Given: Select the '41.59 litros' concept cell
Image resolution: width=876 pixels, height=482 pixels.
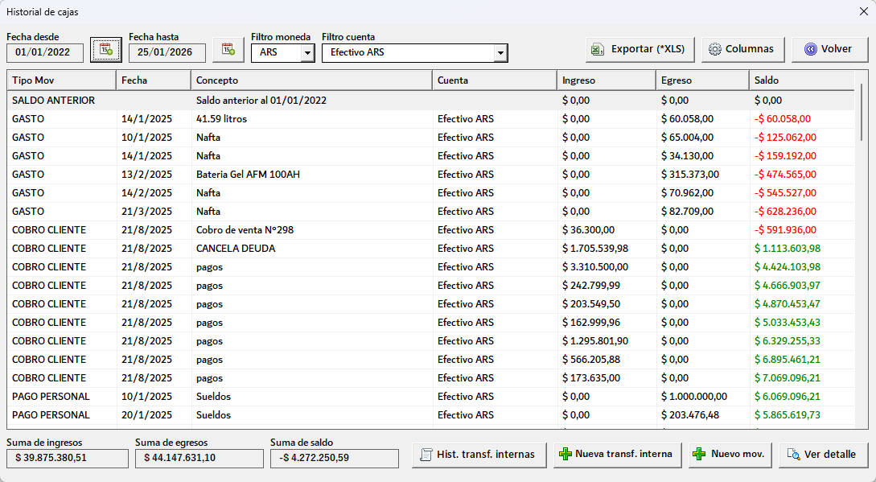Looking at the screenshot, I should pyautogui.click(x=311, y=118).
